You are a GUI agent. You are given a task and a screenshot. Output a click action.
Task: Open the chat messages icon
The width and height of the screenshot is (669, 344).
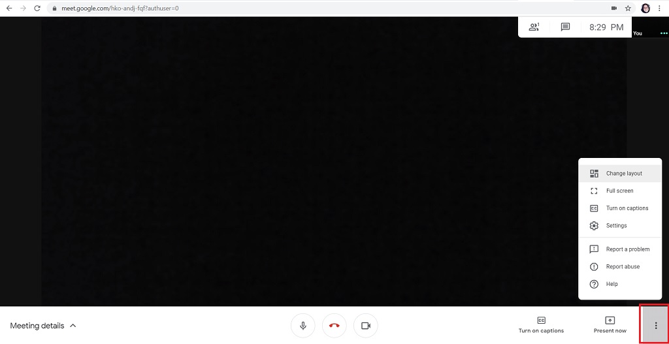[x=565, y=27]
